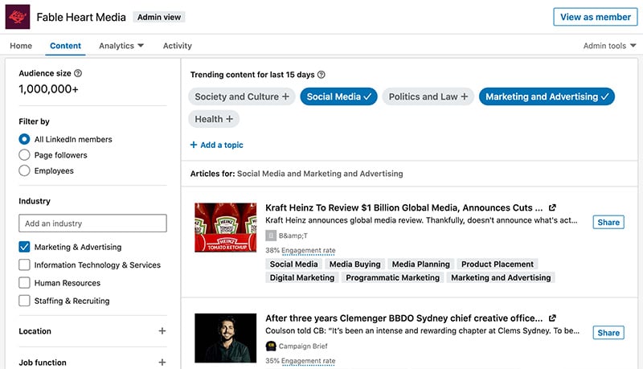Click the Marketing and Advertising article tag
The height and width of the screenshot is (369, 643).
501,277
